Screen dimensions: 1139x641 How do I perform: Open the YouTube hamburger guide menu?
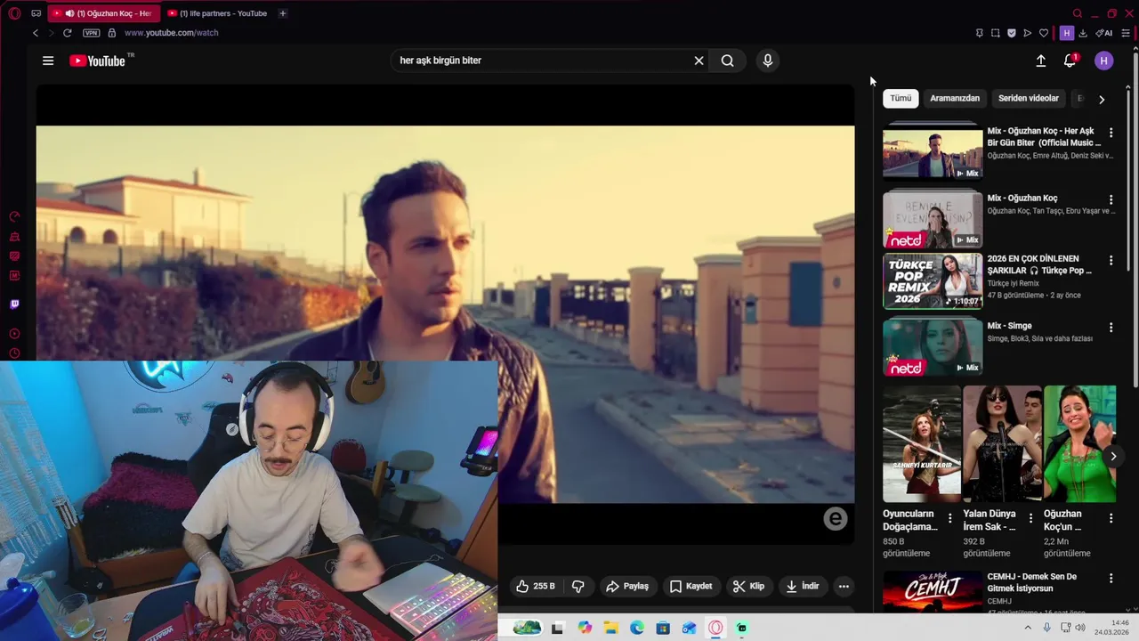(48, 61)
